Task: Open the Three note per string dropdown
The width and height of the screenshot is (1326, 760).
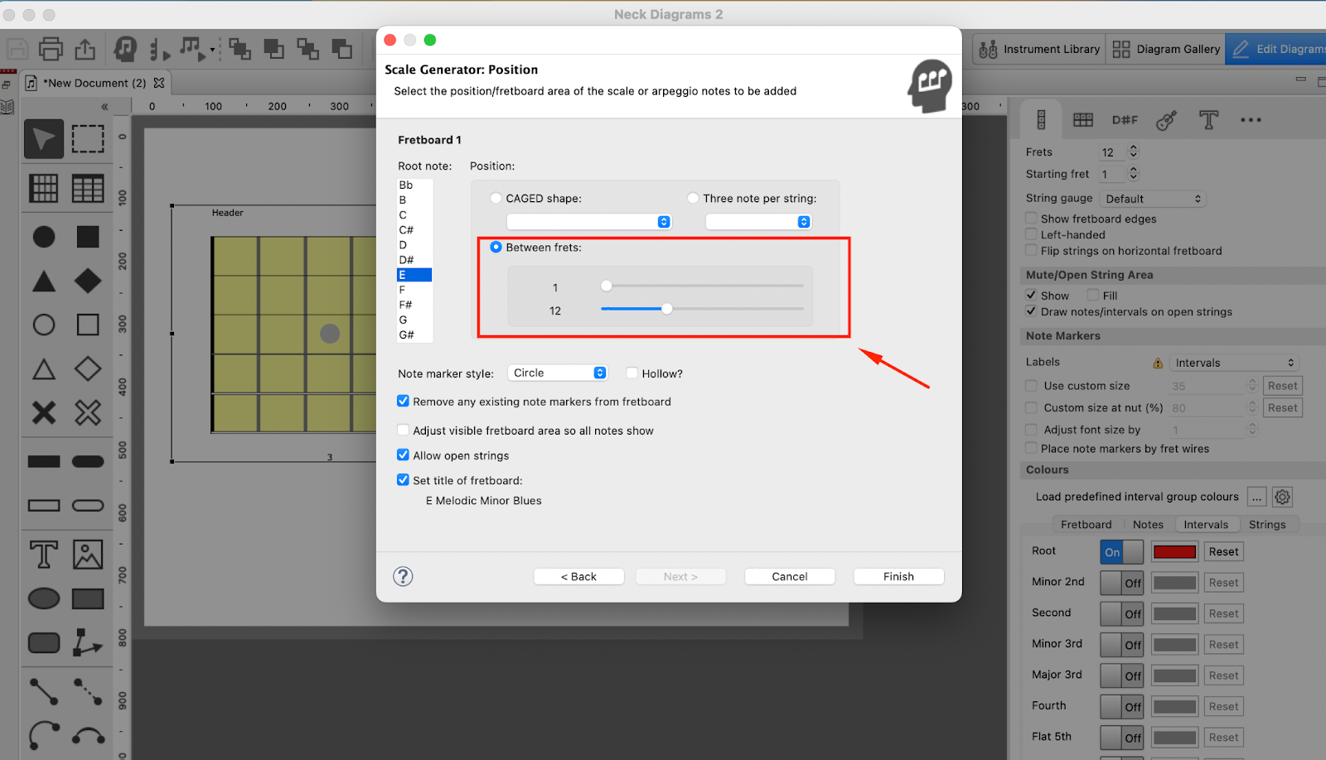Action: pyautogui.click(x=758, y=222)
